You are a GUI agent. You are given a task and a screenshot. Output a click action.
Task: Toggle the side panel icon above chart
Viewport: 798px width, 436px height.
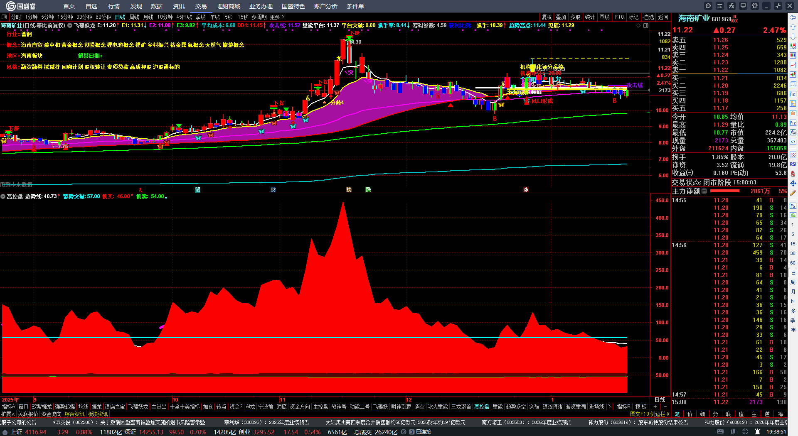646,26
